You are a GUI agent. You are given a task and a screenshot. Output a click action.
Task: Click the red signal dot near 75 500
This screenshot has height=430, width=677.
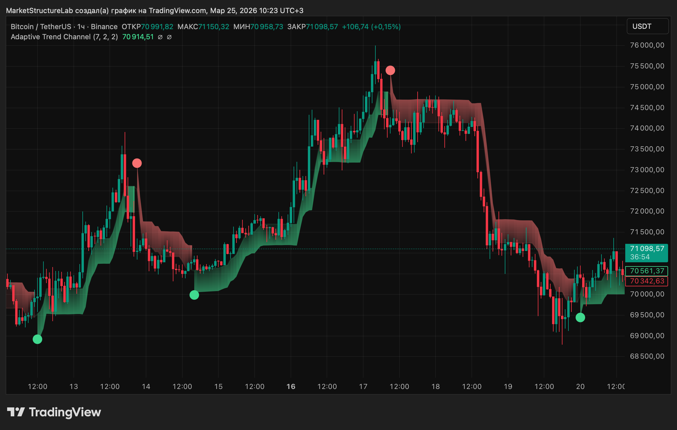390,70
